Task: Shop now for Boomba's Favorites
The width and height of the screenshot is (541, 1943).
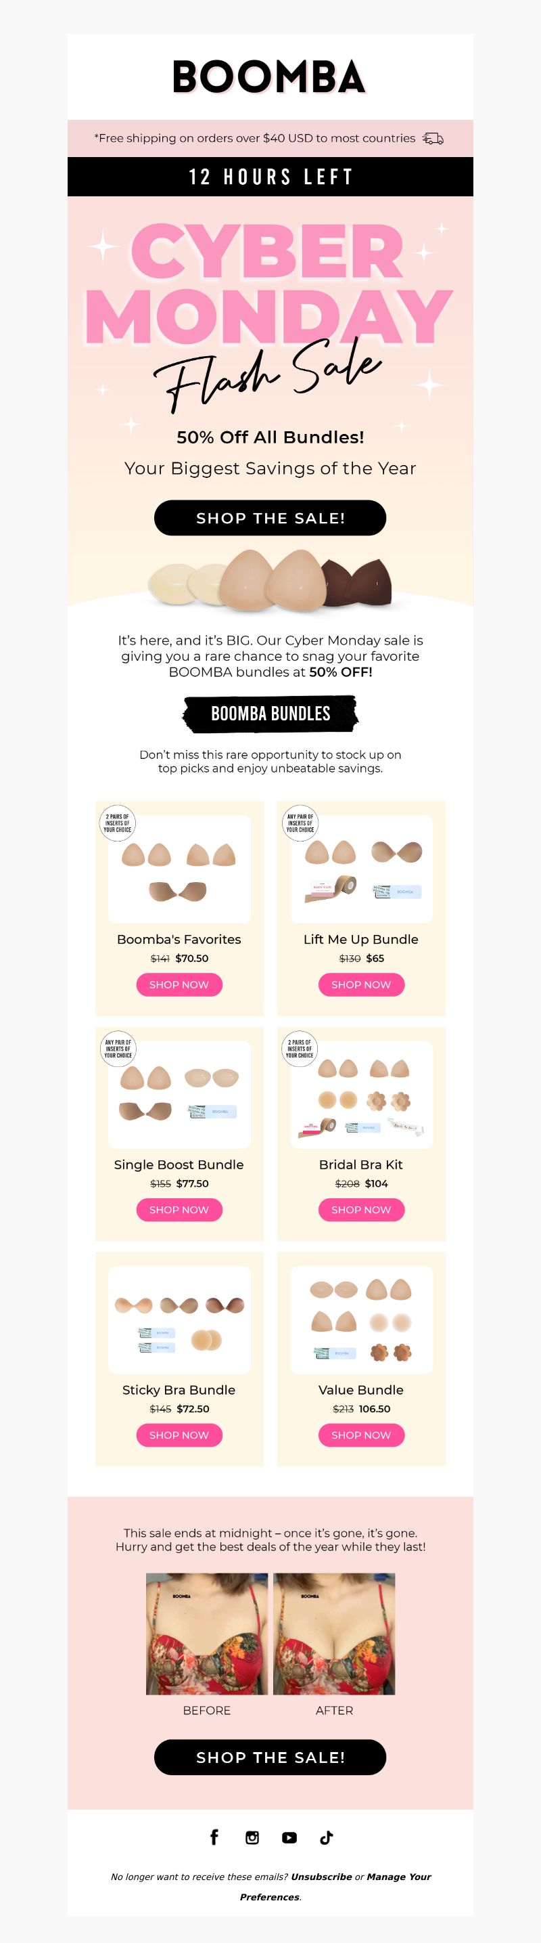Action: tap(179, 984)
